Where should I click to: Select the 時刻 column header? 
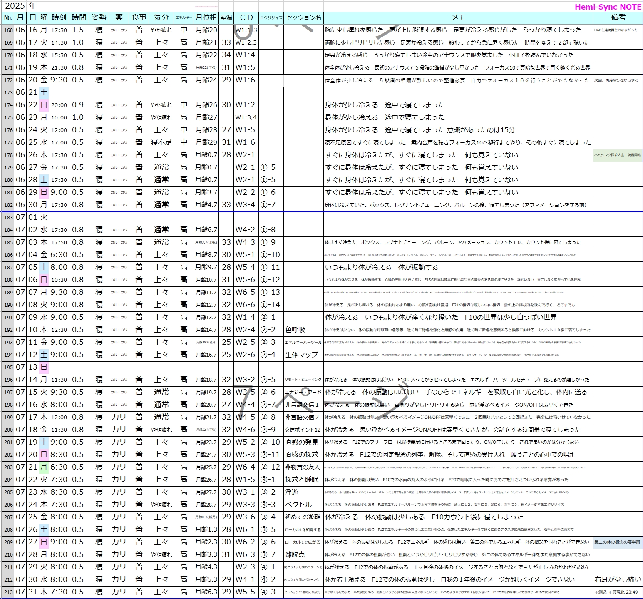coord(59,17)
